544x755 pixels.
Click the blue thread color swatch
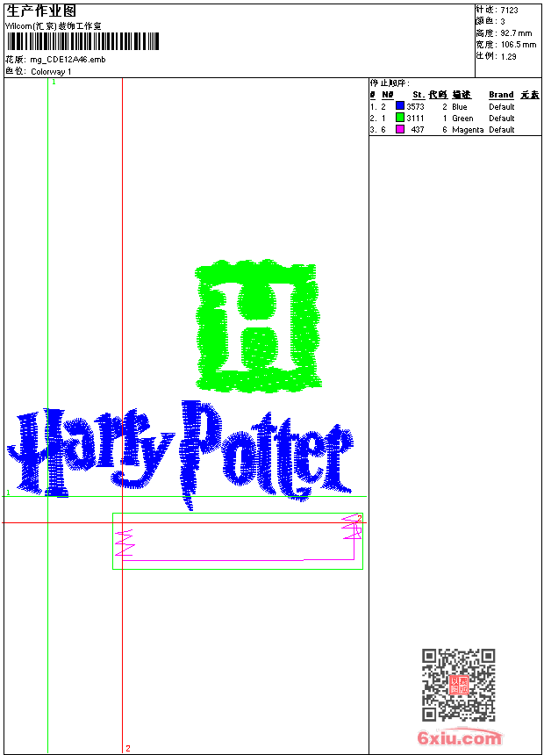coord(399,105)
